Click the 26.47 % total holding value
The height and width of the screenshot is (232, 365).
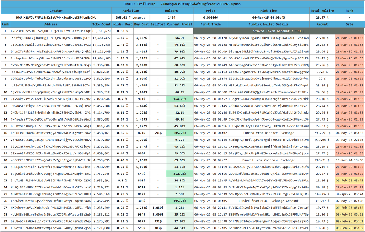322,17
